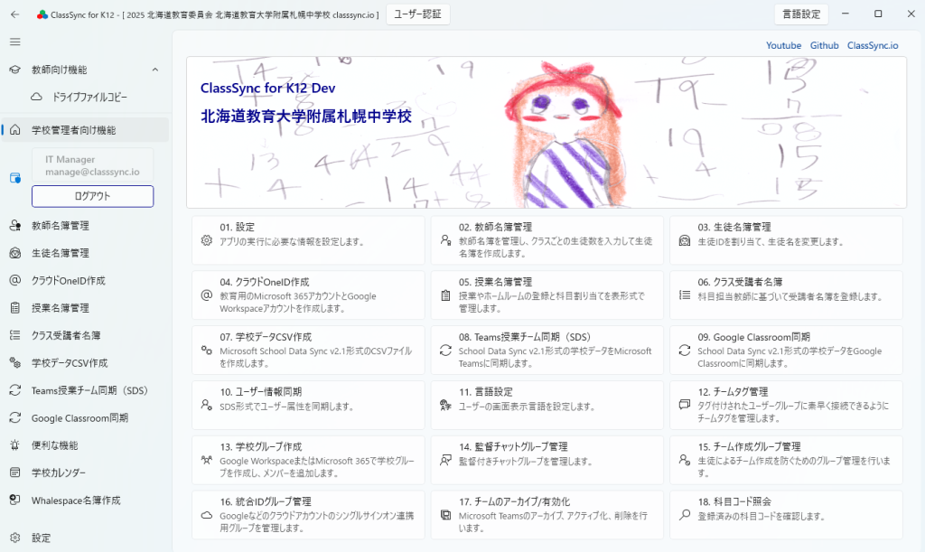
Task: Click the 言語設定 button at top right
Action: [801, 14]
